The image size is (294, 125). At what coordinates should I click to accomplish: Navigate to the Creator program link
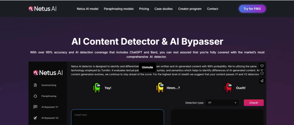[x=190, y=9]
